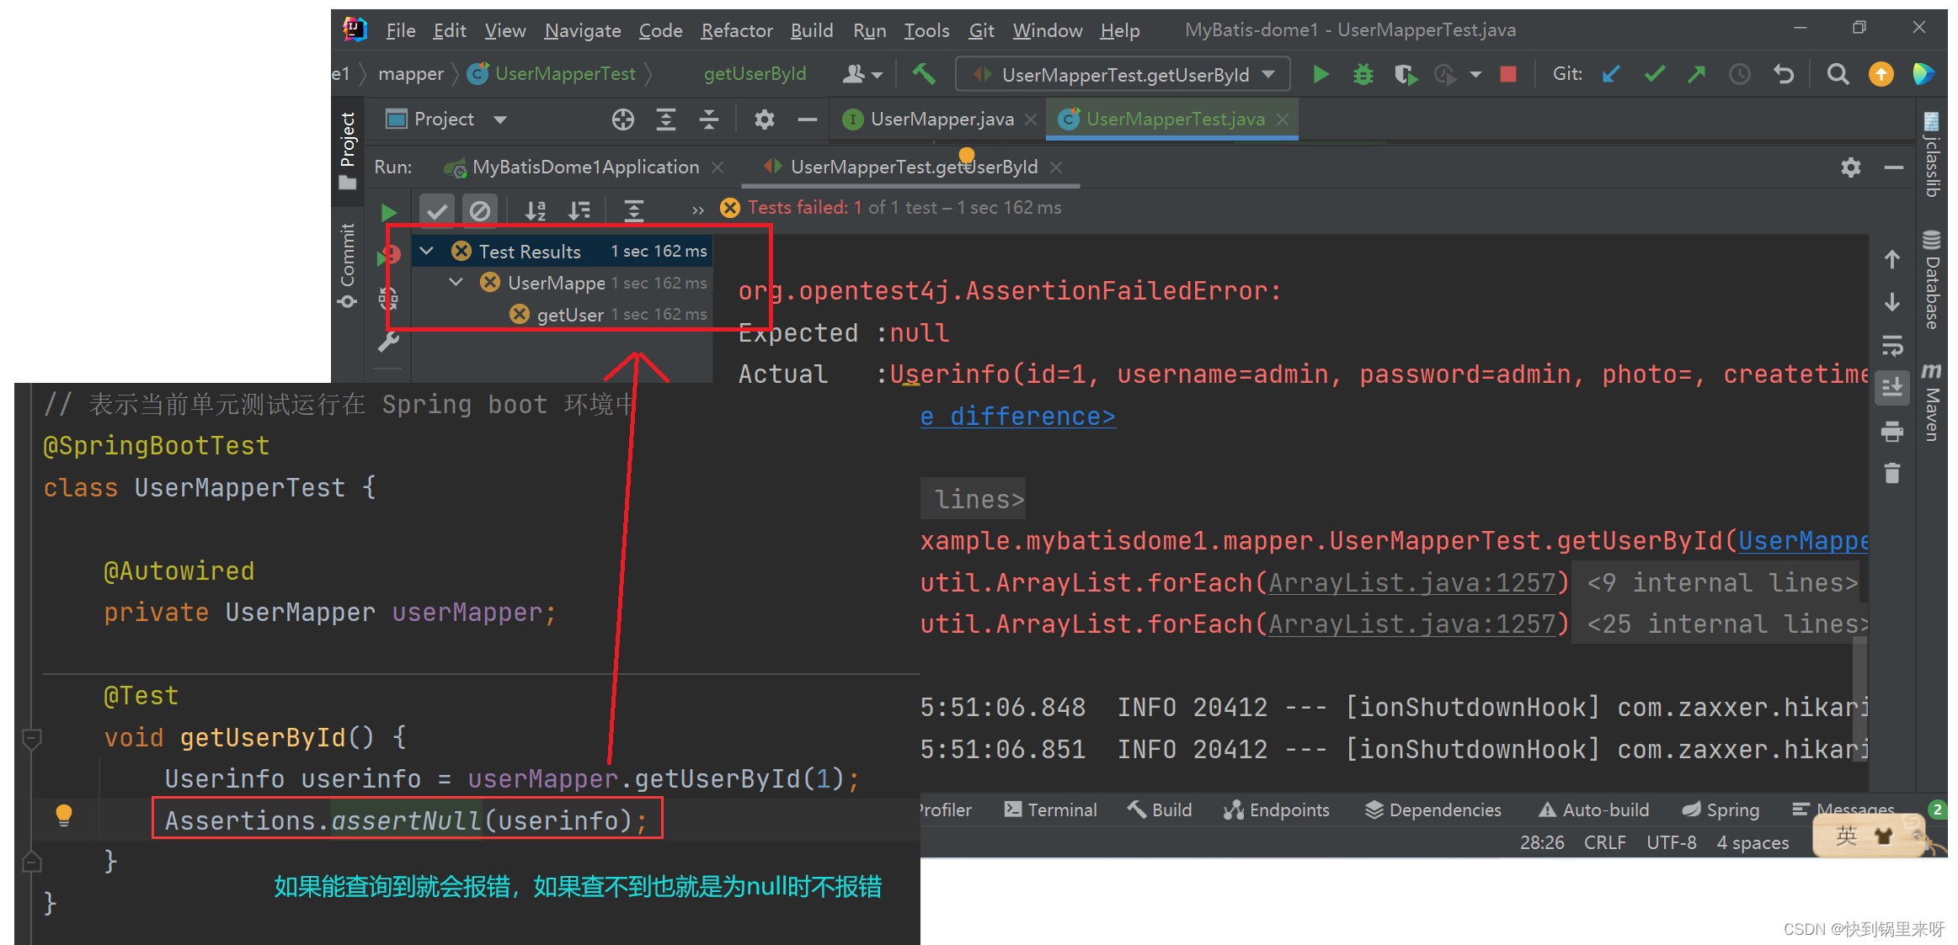Viewport: 1958px width, 945px height.
Task: Toggle show passed tests checkmark button
Action: coord(437,210)
